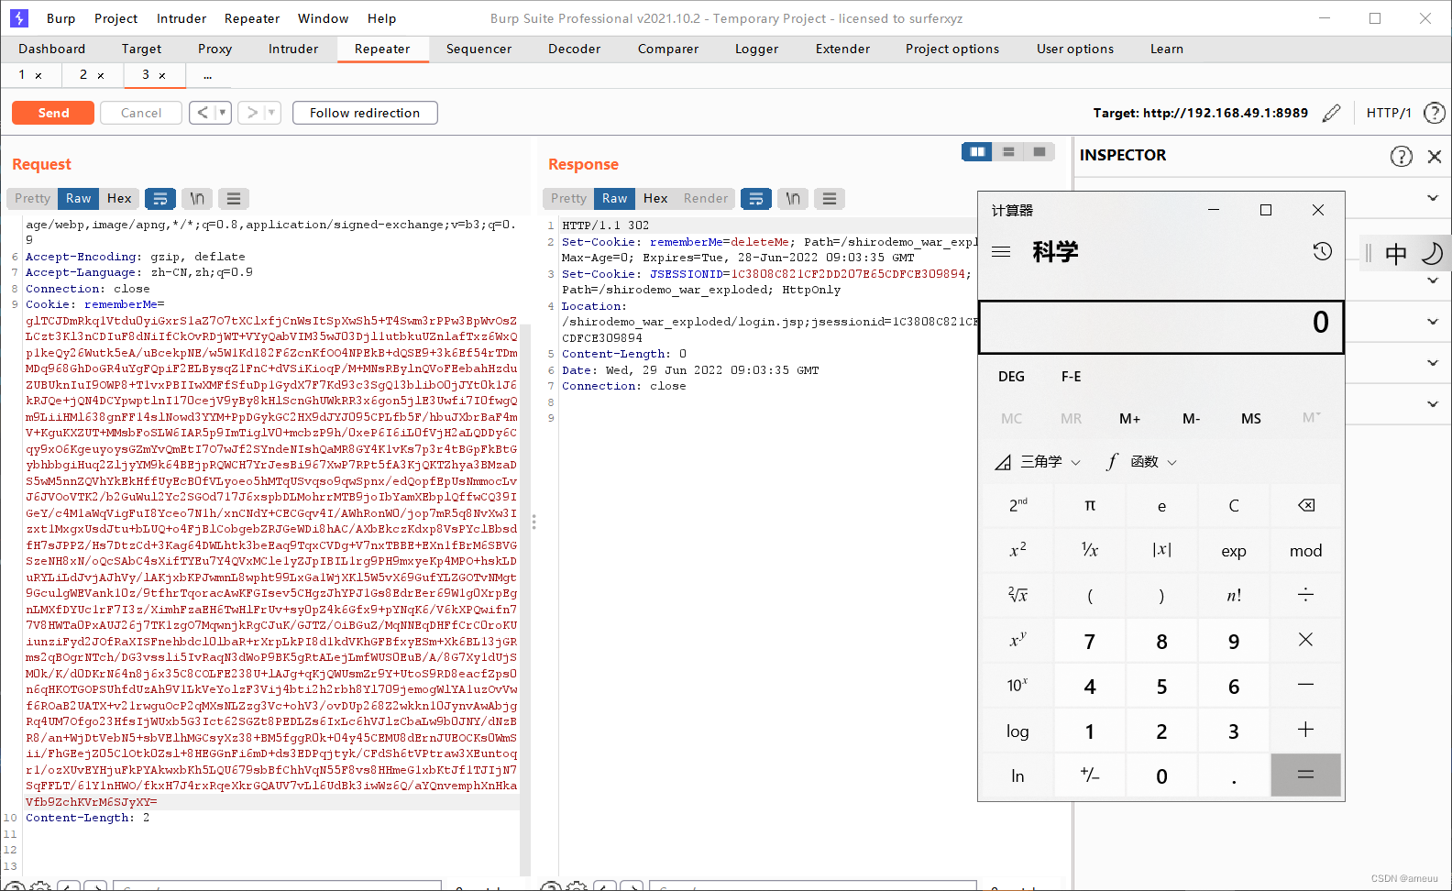
Task: Select combined tabbed layout icon
Action: (x=1039, y=152)
